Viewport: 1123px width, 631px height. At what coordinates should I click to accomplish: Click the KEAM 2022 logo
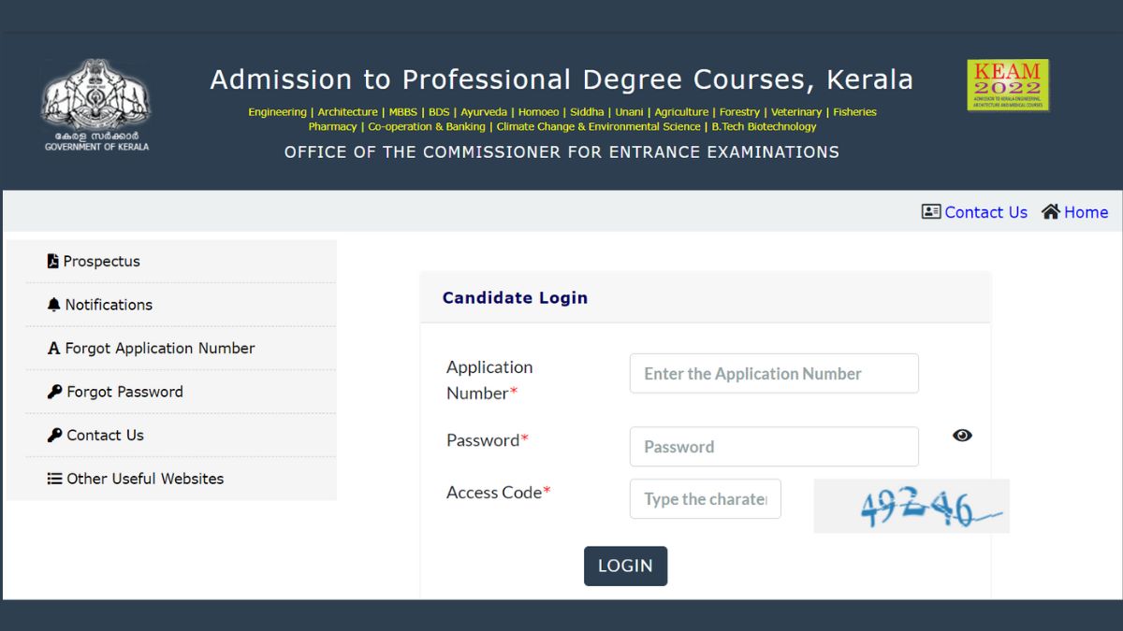click(x=1008, y=85)
